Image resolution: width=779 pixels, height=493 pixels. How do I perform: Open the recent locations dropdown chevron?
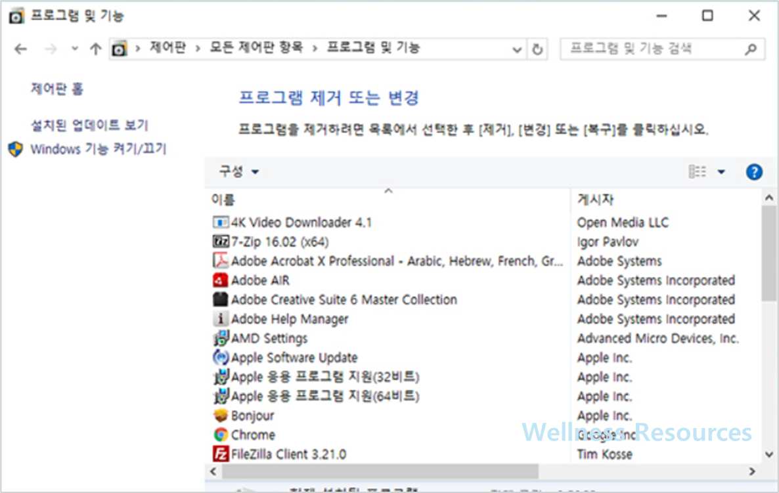[x=74, y=49]
